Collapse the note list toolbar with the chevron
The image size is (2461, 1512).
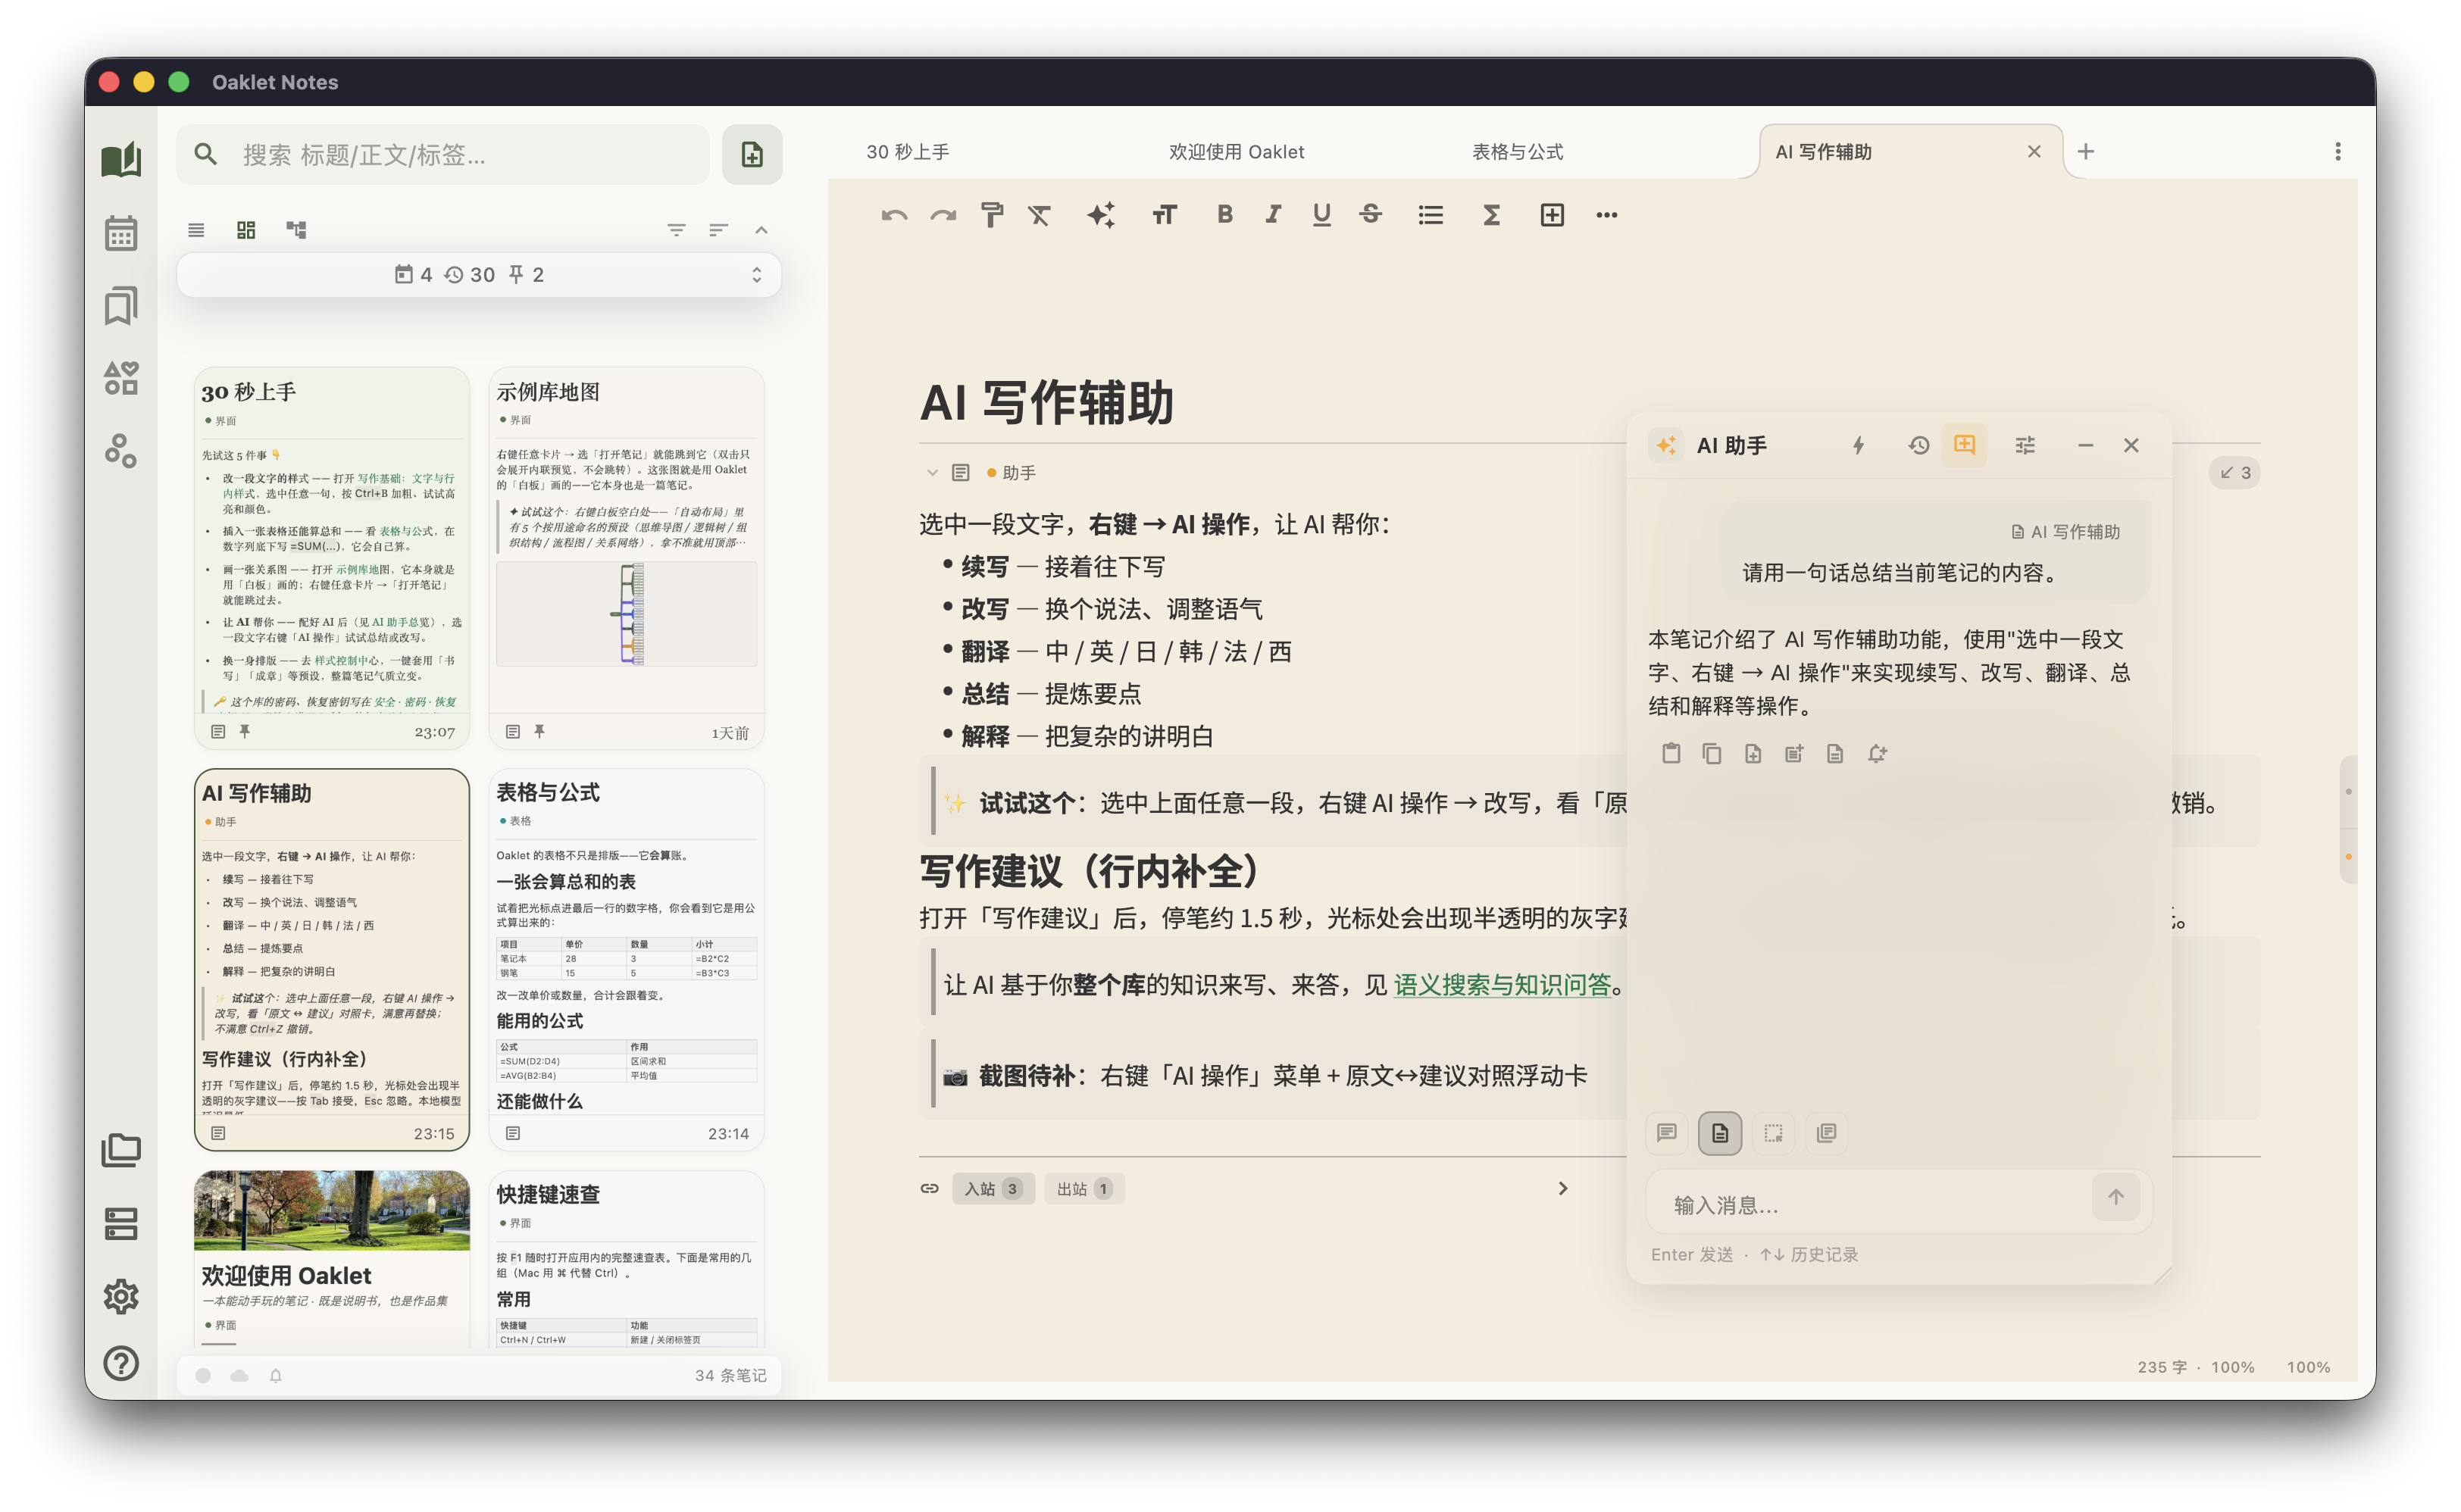pos(761,230)
